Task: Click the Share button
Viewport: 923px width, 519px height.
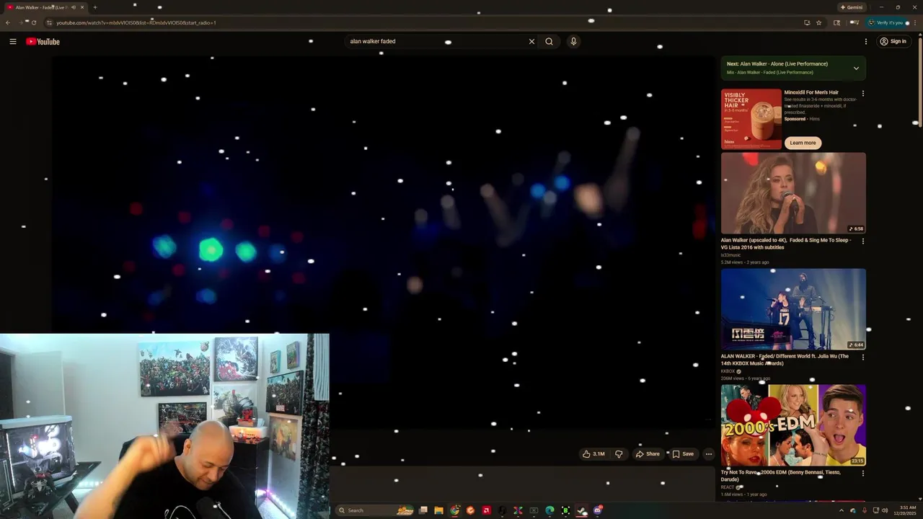Action: (x=648, y=454)
